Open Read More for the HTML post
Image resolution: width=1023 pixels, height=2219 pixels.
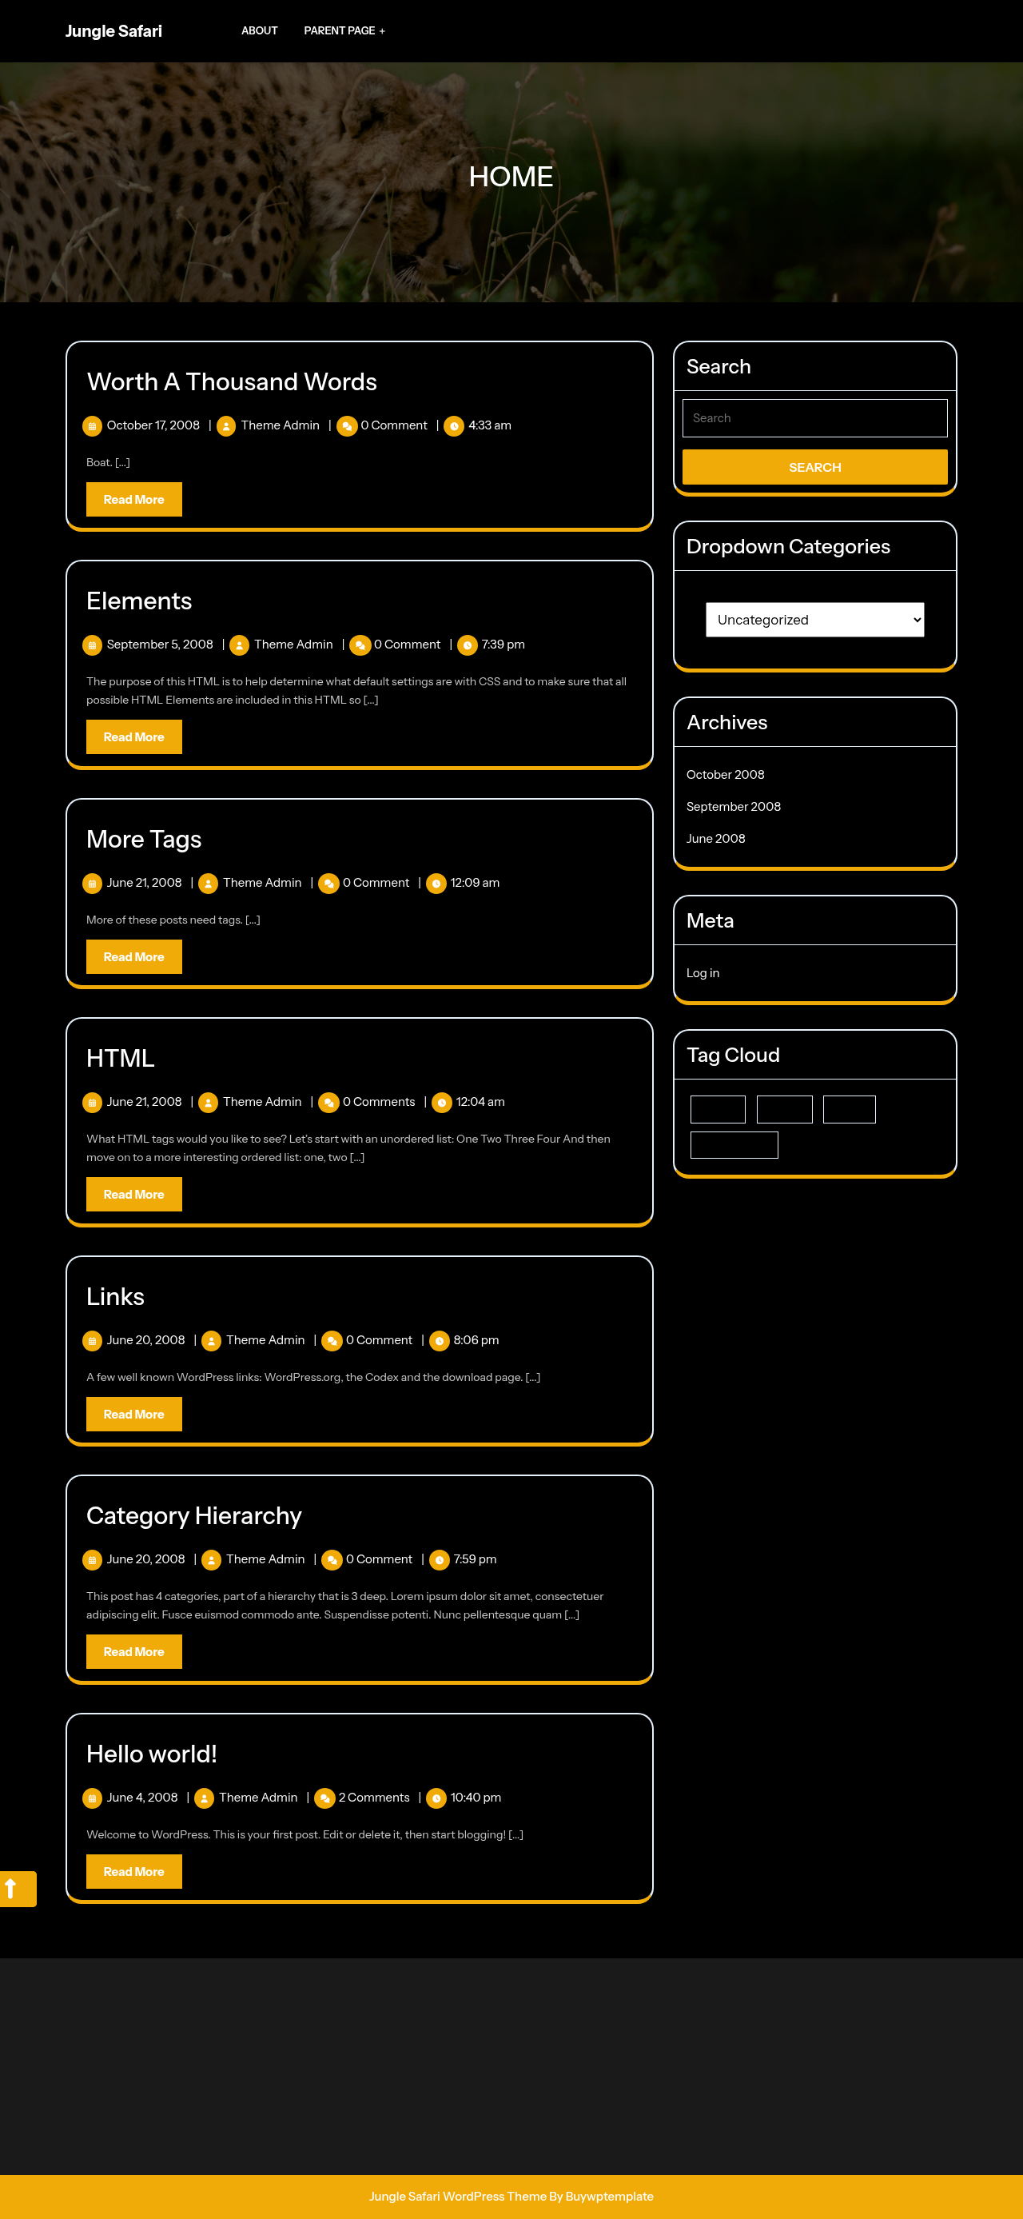click(x=133, y=1195)
